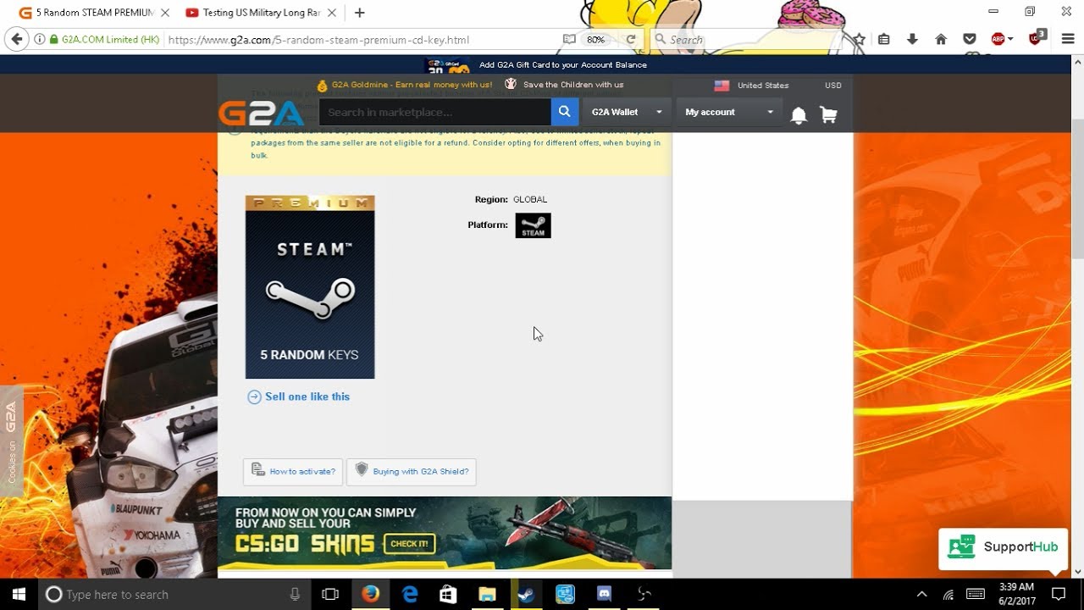
Task: Go to Firefox home page icon
Action: (x=941, y=39)
